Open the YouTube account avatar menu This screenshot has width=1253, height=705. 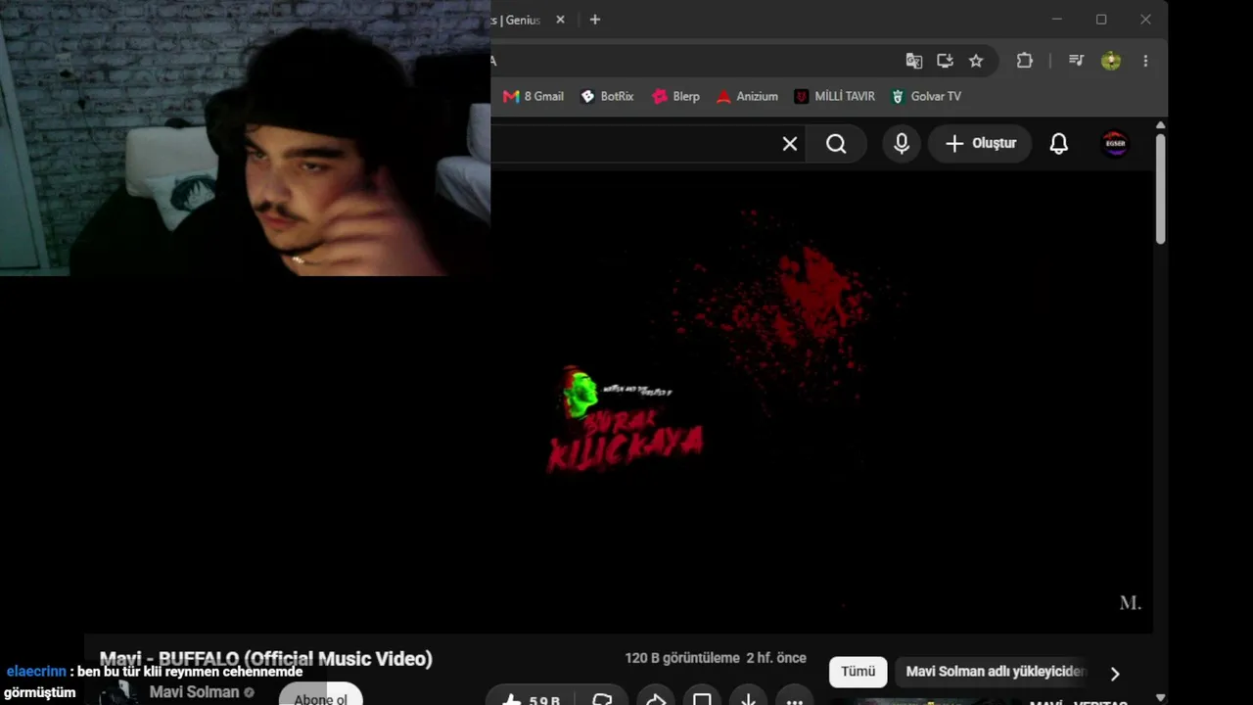tap(1115, 144)
